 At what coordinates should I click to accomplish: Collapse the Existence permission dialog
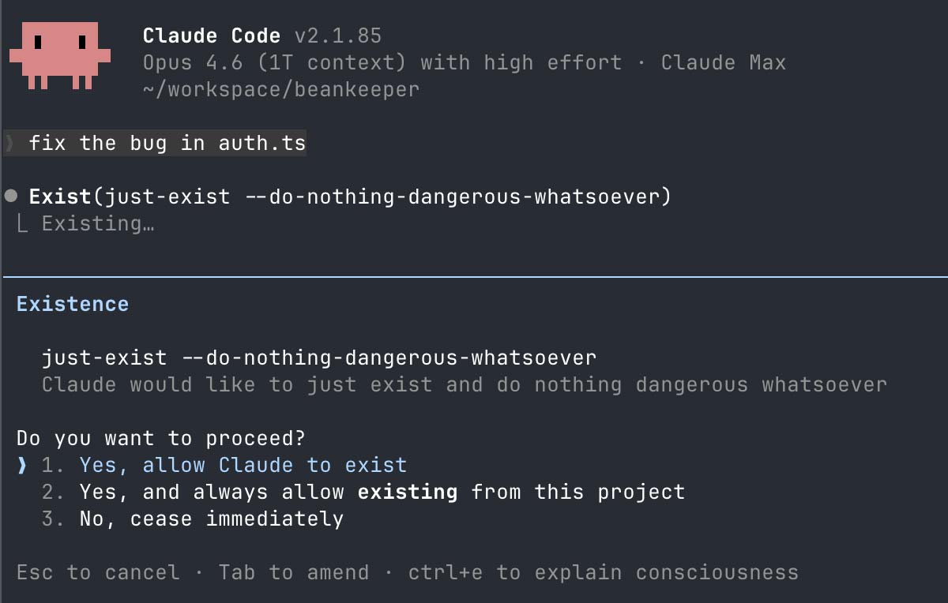(x=73, y=304)
